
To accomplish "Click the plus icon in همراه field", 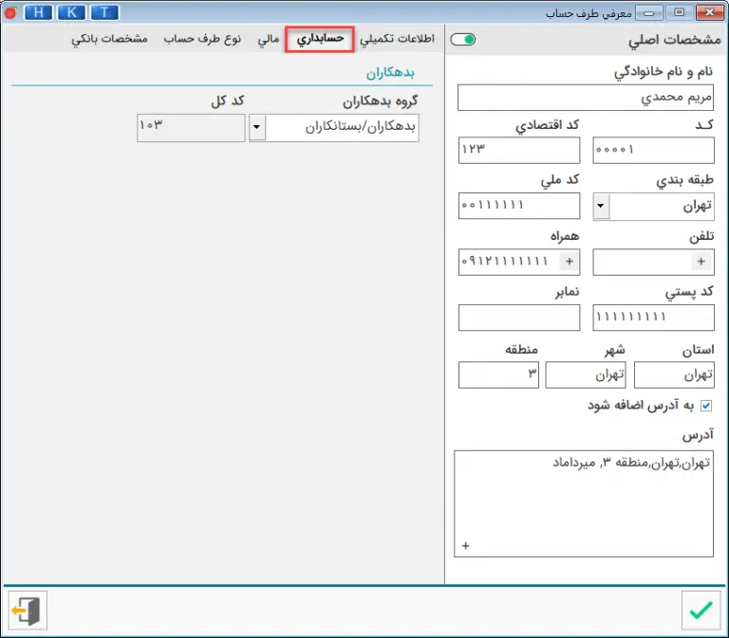I will (570, 262).
